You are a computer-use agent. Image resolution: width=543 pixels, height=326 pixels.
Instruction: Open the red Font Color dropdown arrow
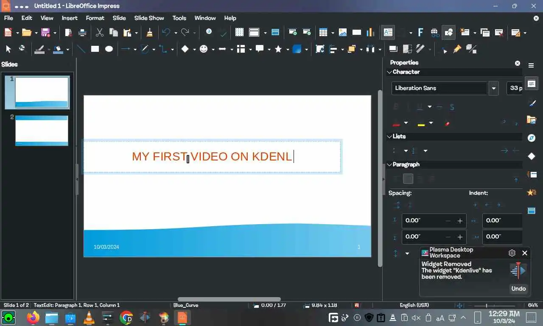coord(406,123)
